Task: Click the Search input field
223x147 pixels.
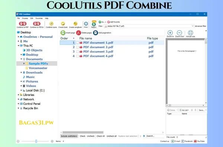Action: 155,136
